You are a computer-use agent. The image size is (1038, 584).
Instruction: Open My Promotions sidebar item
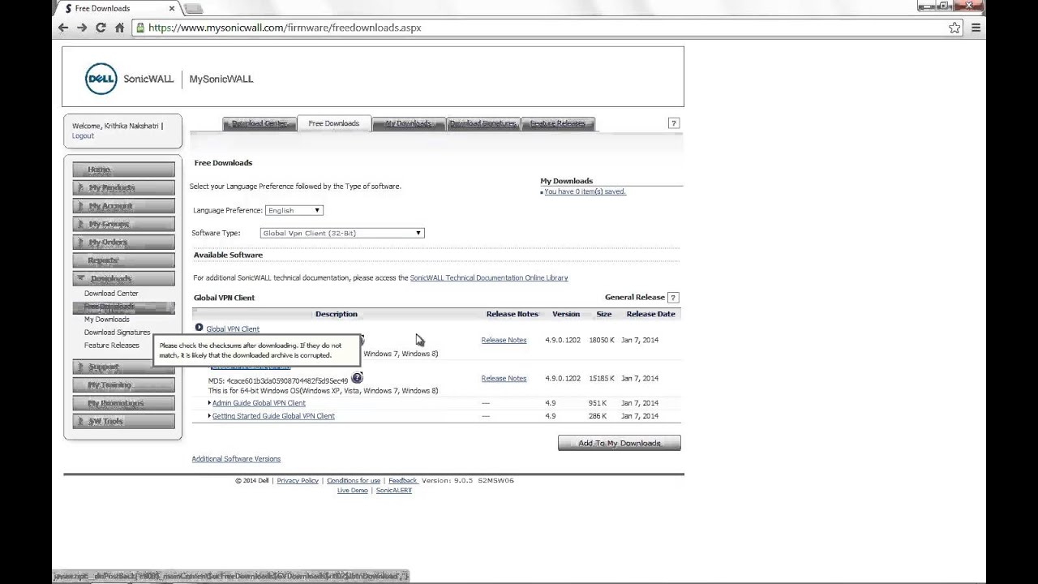click(123, 403)
